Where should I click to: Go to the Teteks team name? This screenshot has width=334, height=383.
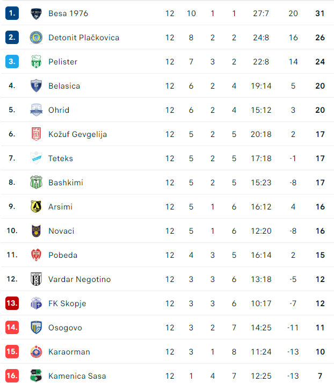pos(61,158)
